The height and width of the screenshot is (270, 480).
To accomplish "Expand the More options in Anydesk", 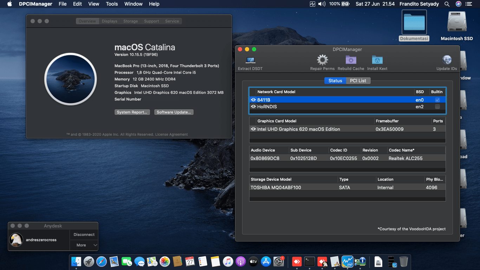I will pyautogui.click(x=84, y=245).
